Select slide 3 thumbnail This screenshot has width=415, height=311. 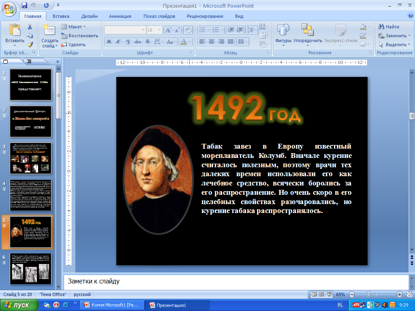(31, 158)
